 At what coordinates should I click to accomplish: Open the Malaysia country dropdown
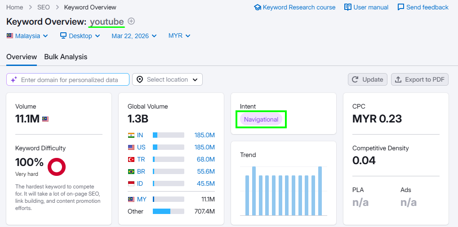tap(27, 36)
